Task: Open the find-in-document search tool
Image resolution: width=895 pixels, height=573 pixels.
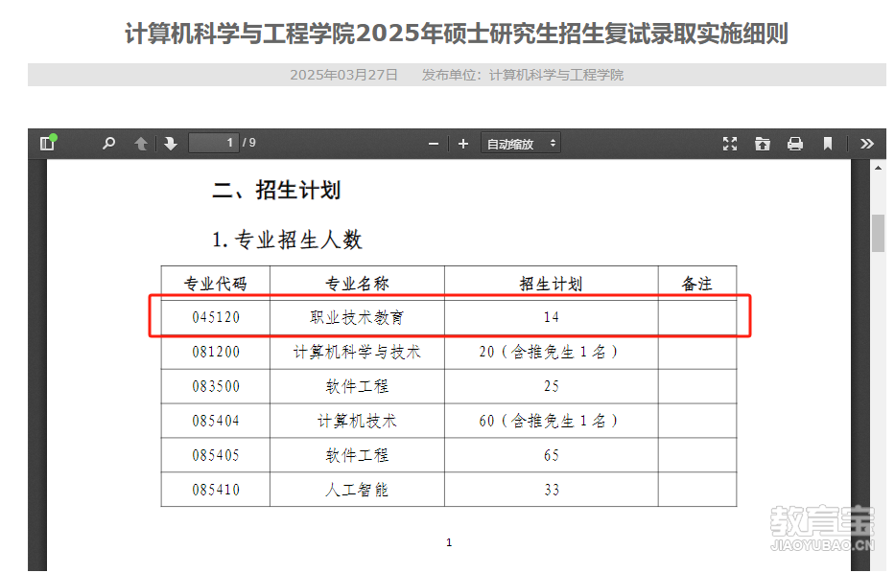Action: [108, 144]
